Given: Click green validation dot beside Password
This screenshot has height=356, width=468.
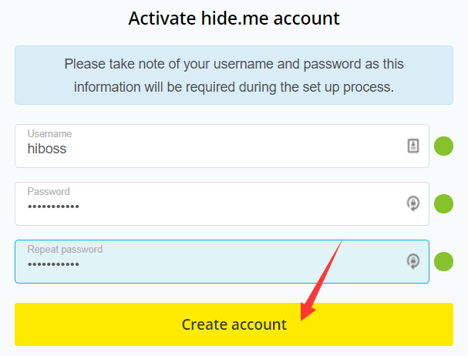Looking at the screenshot, I should click(443, 203).
